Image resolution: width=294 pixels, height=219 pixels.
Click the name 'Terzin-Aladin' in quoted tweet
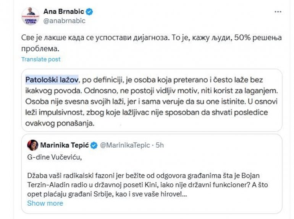tap(49, 185)
